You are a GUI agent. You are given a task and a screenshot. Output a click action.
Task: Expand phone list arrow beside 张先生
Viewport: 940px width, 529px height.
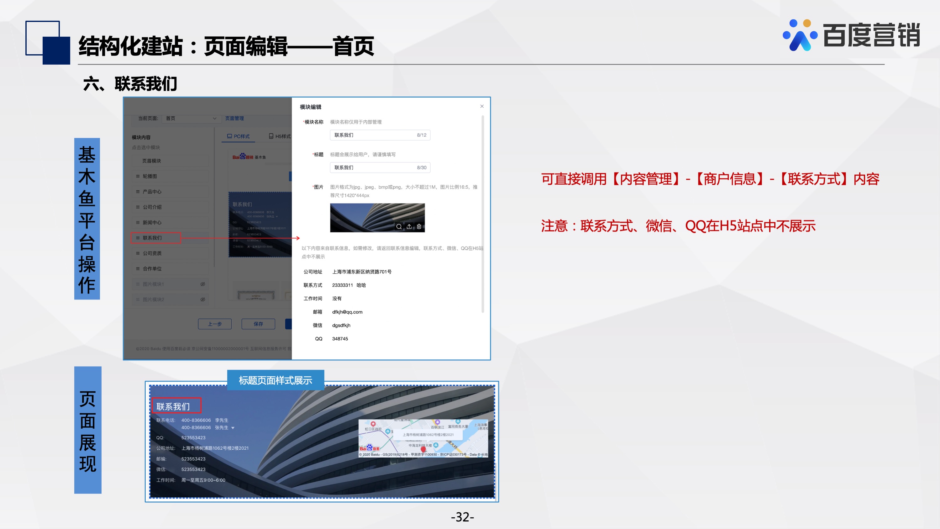[x=233, y=428]
